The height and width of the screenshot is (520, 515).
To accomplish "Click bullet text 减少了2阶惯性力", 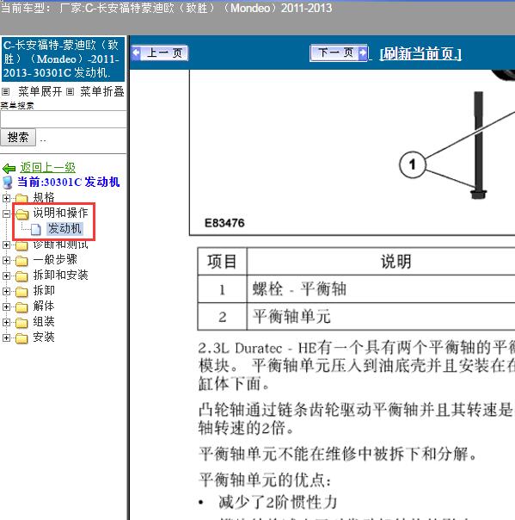I will 278,503.
